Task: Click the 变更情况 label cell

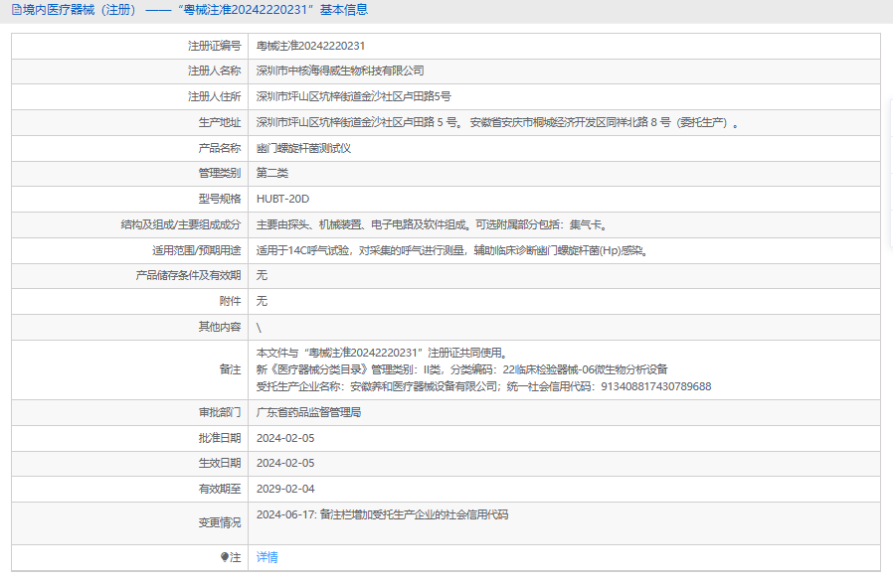Action: [x=130, y=523]
